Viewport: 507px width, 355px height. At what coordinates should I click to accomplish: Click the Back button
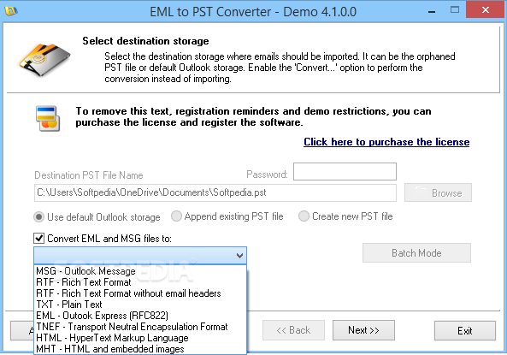293,330
